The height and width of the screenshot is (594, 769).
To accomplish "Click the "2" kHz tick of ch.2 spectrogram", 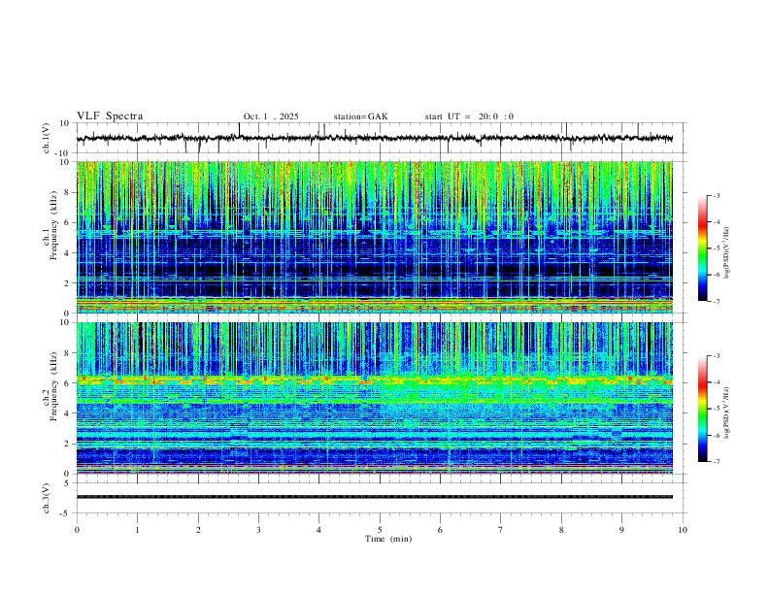I will [68, 444].
